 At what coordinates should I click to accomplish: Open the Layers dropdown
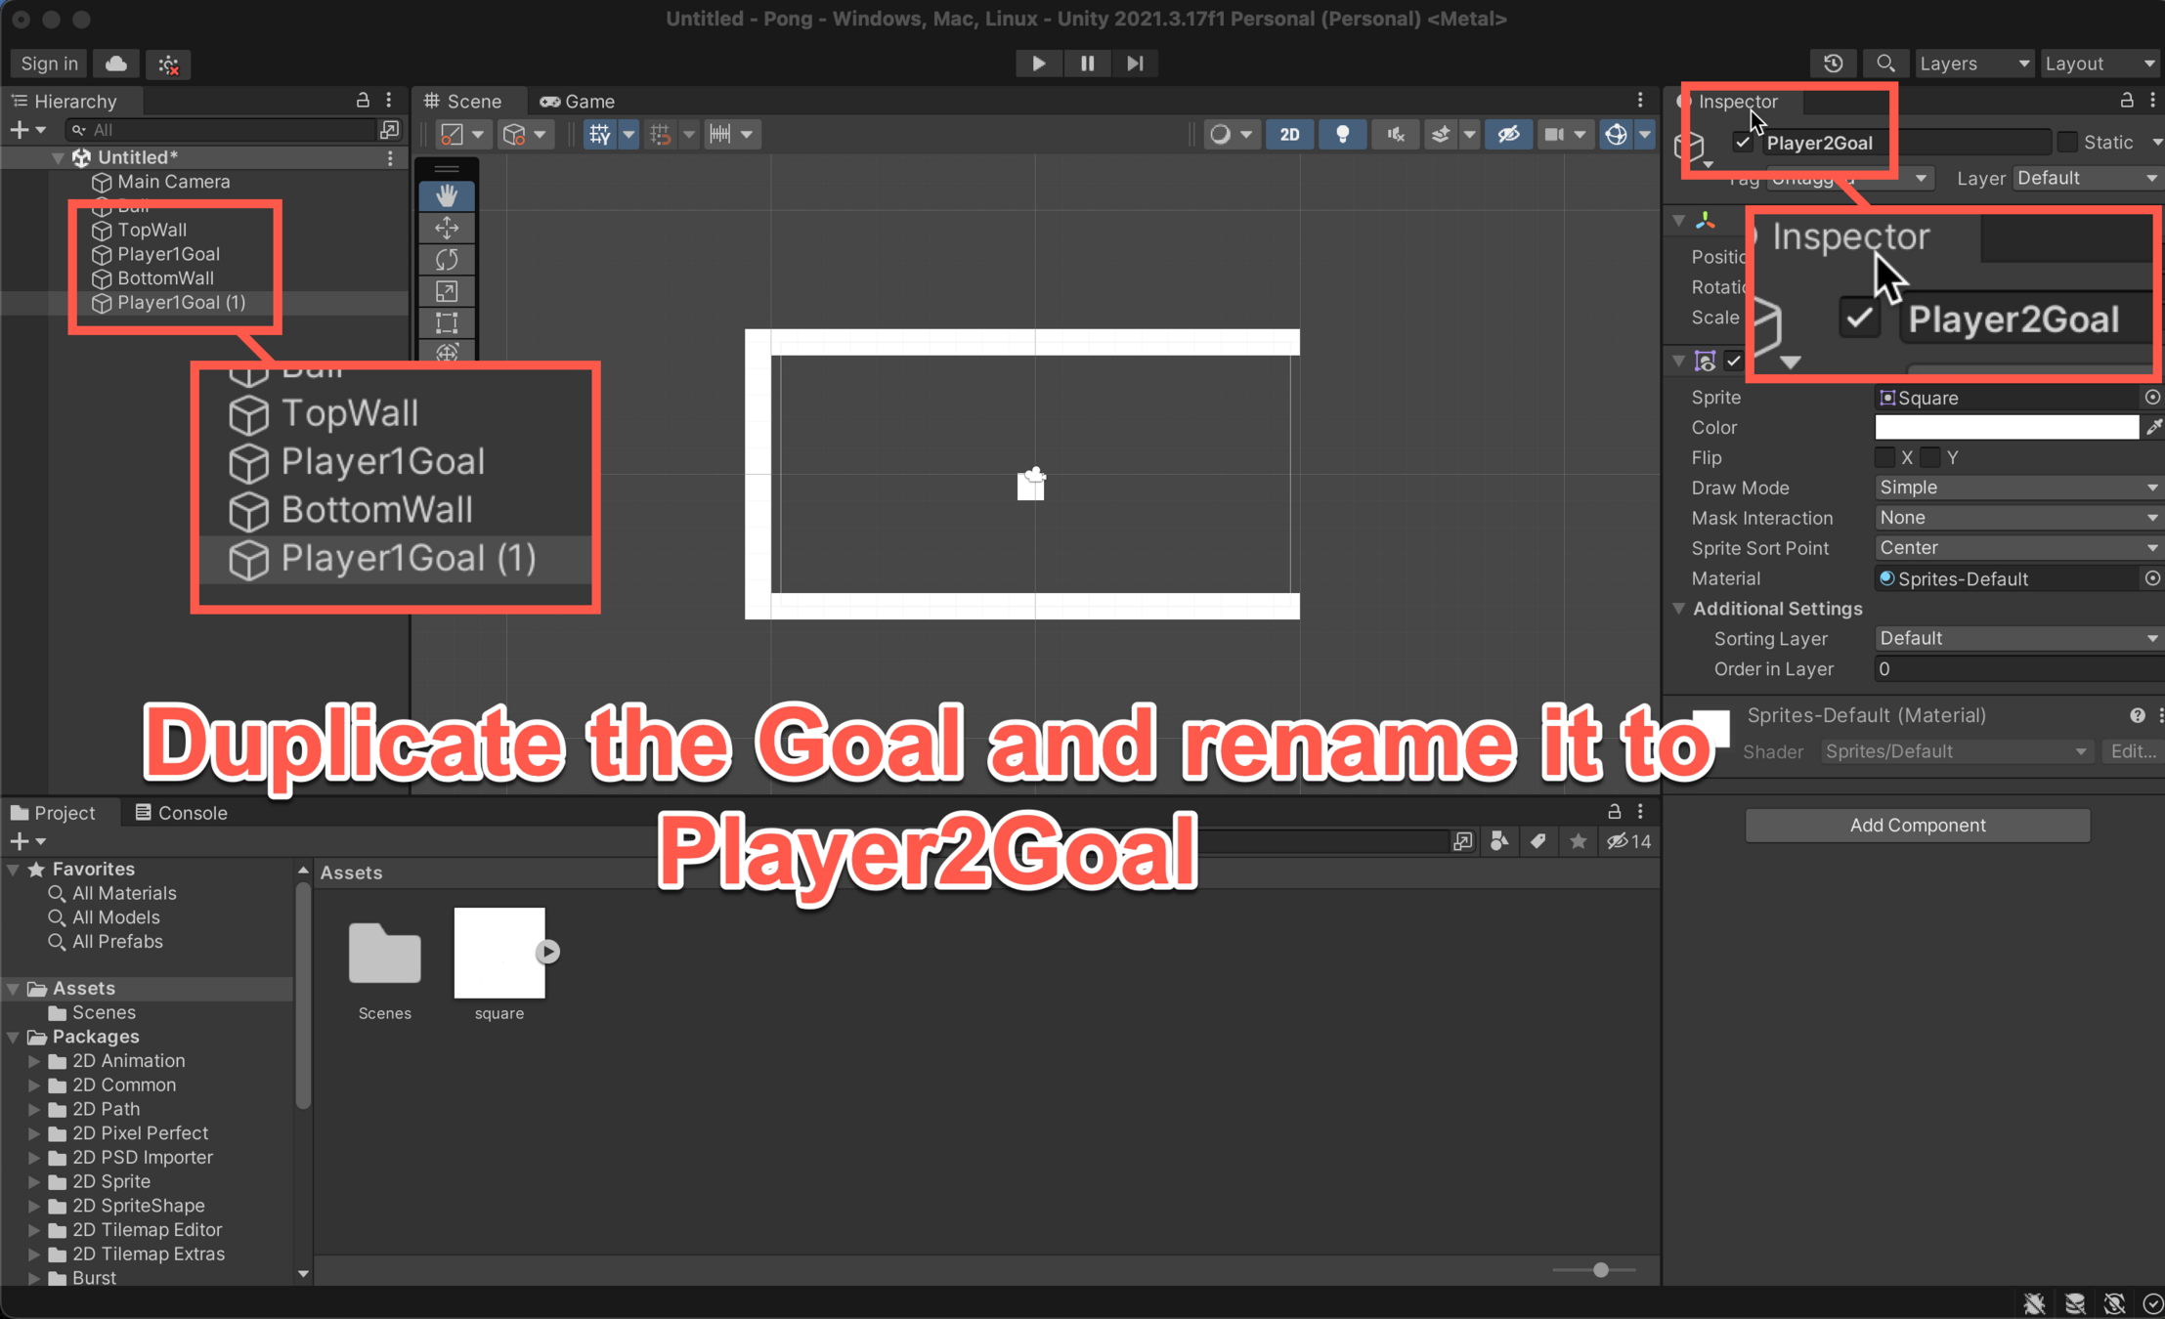tap(1972, 64)
